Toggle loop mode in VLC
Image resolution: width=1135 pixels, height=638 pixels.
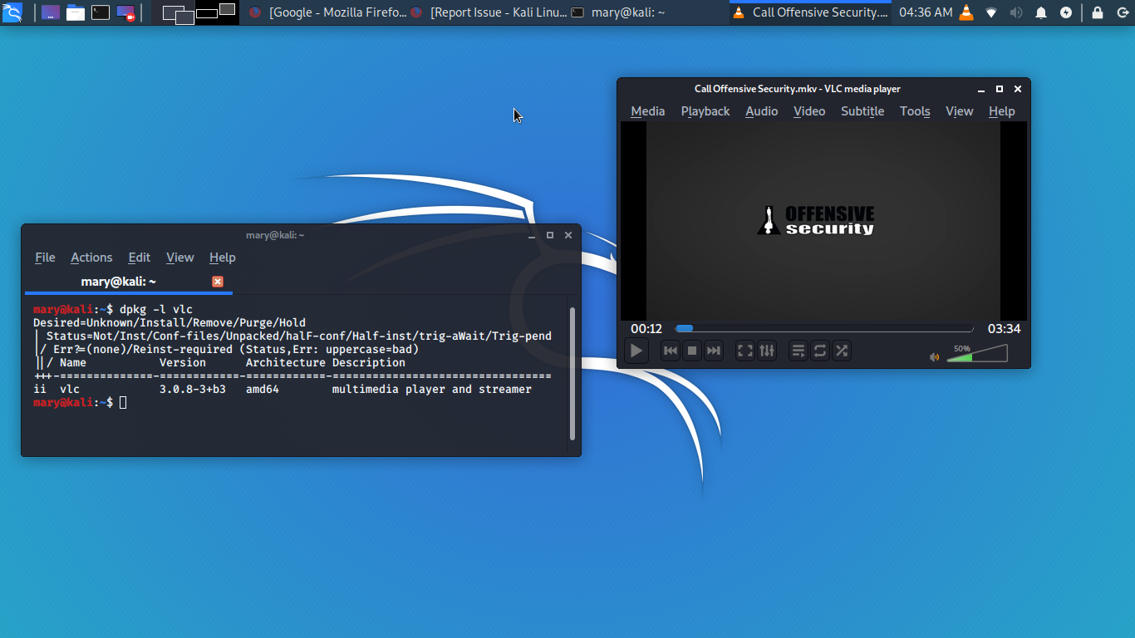point(820,351)
